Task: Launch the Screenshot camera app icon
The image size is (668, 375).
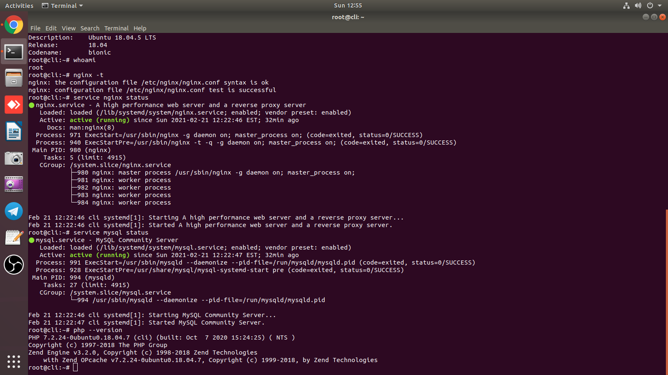Action: [14, 158]
